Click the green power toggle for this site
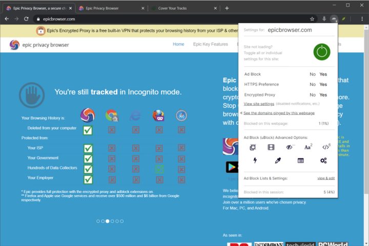Screen dimensions: 369x246 (321, 52)
